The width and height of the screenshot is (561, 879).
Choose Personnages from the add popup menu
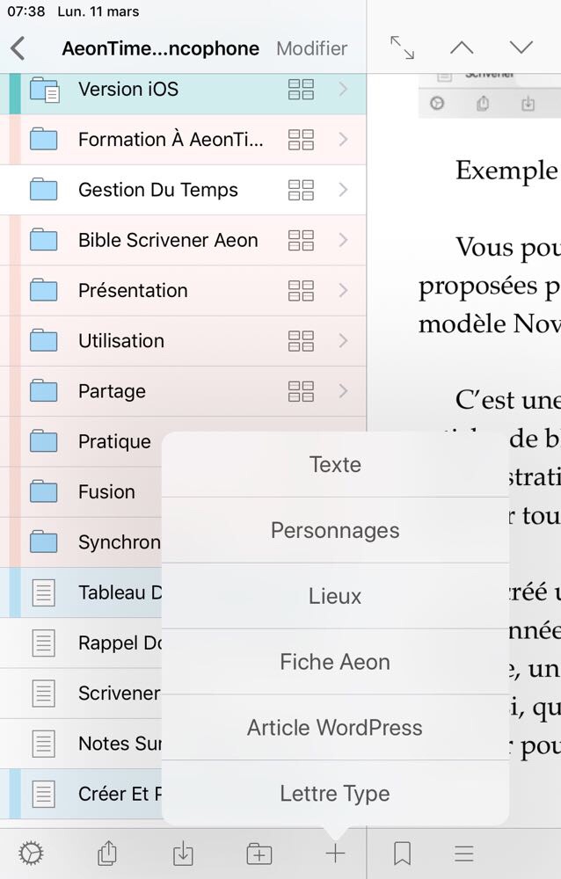(x=335, y=530)
